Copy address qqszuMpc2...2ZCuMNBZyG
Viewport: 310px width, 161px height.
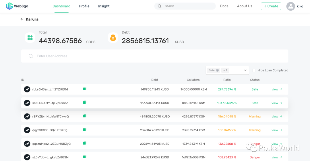pos(85,143)
